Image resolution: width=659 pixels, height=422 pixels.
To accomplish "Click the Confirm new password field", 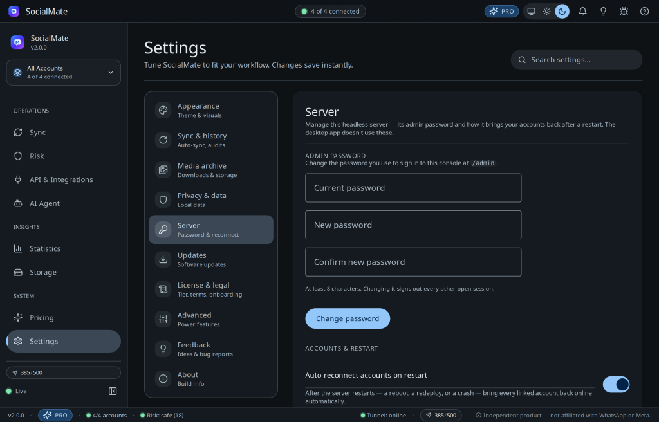I will [x=413, y=262].
